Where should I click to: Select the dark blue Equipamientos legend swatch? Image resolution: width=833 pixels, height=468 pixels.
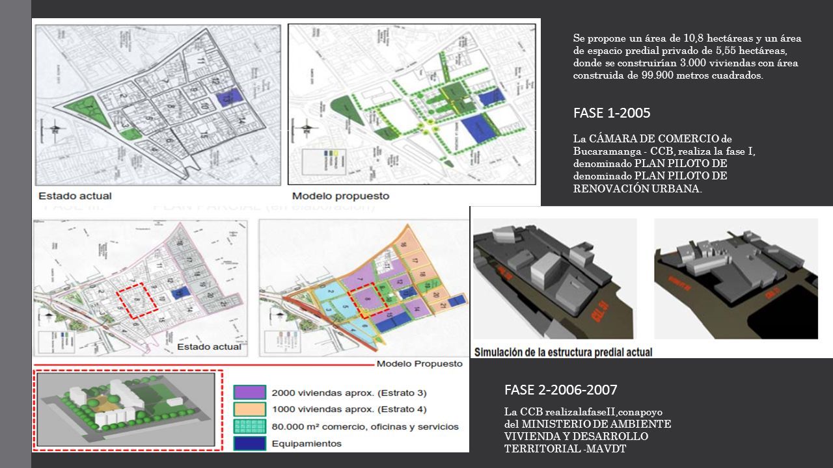pos(250,443)
